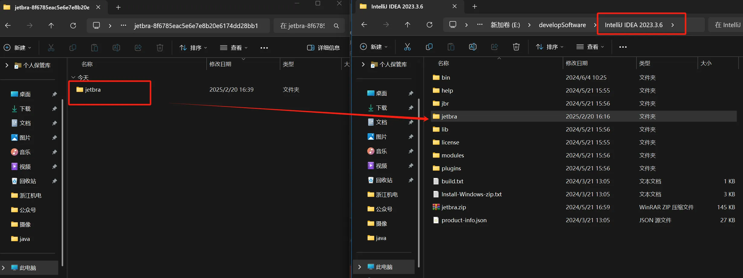Expand 个人保管库 in jetbra window sidebar
The width and height of the screenshot is (743, 278).
(7, 65)
